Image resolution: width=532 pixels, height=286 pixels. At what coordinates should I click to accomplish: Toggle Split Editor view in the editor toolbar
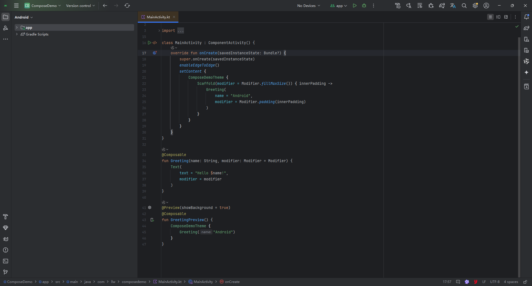click(498, 17)
